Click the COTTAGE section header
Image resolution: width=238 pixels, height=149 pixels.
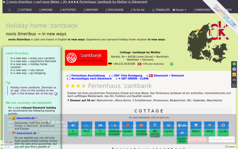click(148, 111)
